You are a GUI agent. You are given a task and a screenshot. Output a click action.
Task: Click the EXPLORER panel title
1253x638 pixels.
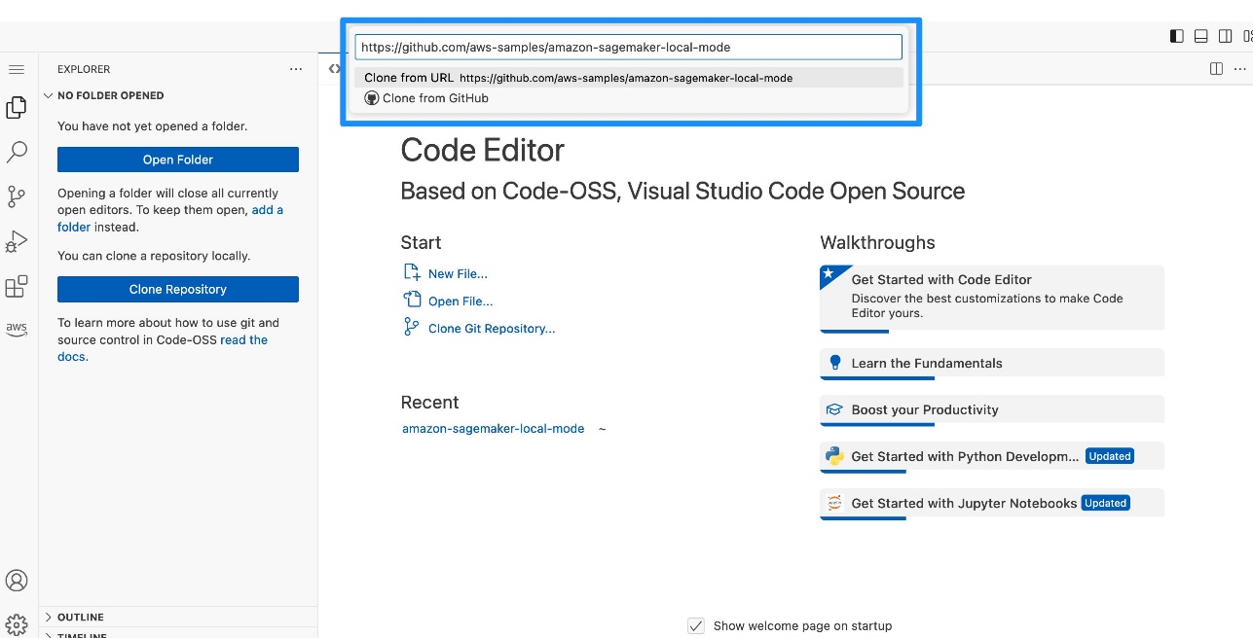(x=84, y=69)
